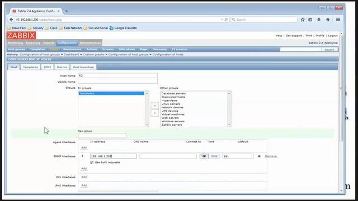Click the Host name input field
The image size is (358, 201).
tap(117, 76)
